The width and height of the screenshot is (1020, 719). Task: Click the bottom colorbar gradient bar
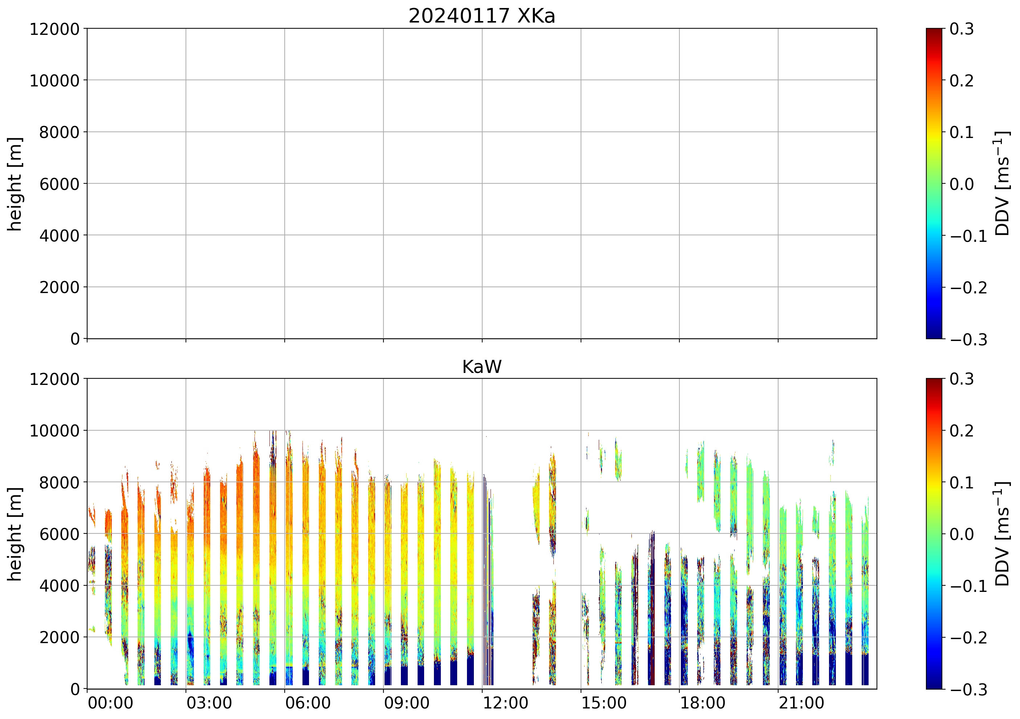click(x=934, y=534)
